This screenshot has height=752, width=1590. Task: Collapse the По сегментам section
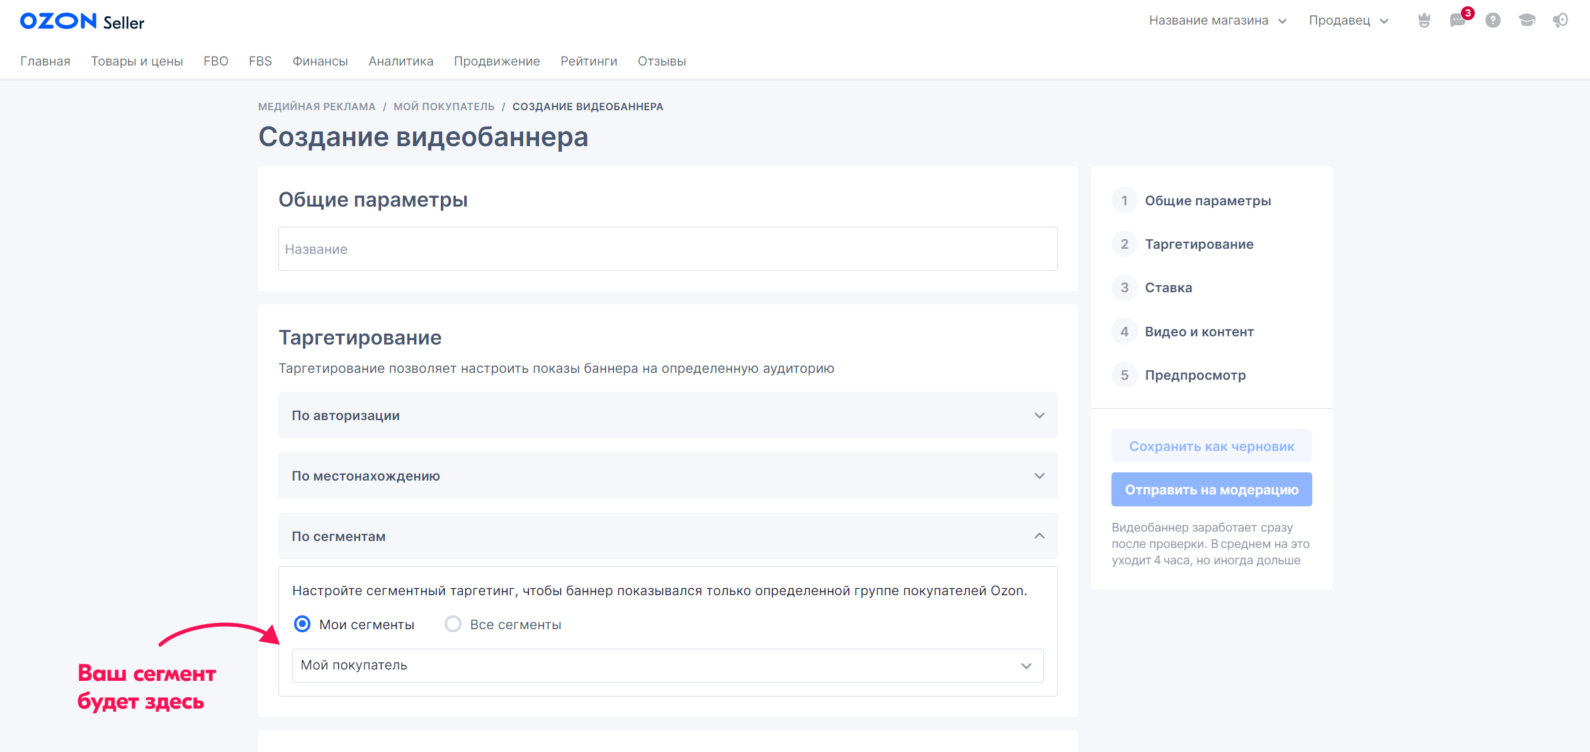click(x=667, y=537)
